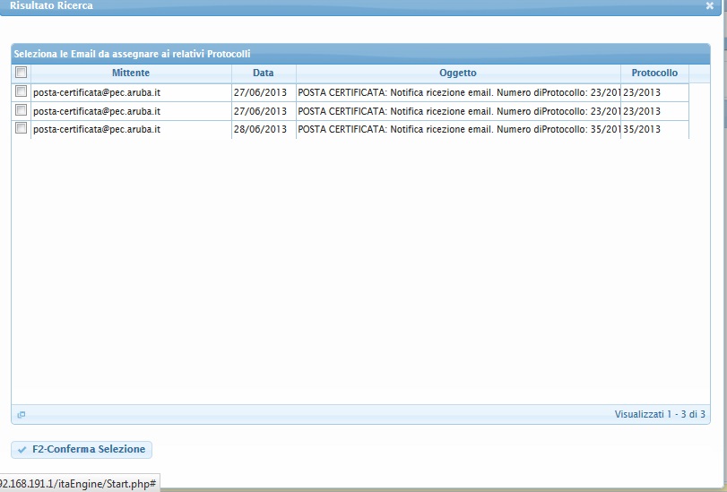Click the 35/2013 protocol cell
Image resolution: width=727 pixels, height=492 pixels.
coord(642,129)
